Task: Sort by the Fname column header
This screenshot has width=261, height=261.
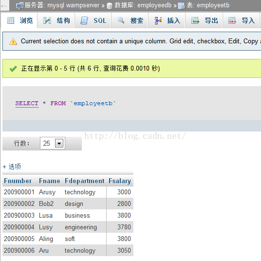Action: (x=50, y=181)
